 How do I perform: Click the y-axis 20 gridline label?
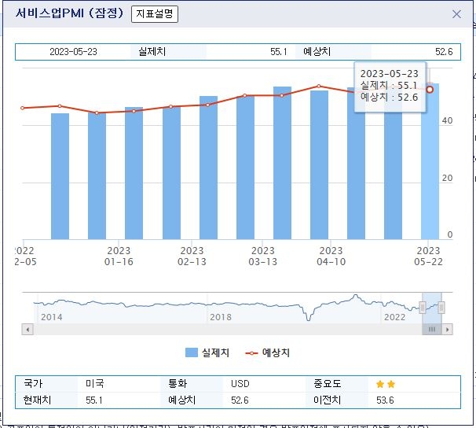tap(447, 178)
